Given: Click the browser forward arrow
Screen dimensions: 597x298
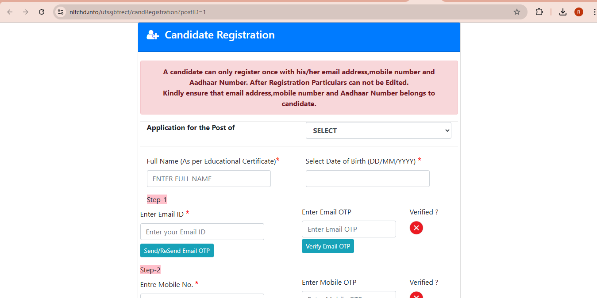Looking at the screenshot, I should [25, 12].
